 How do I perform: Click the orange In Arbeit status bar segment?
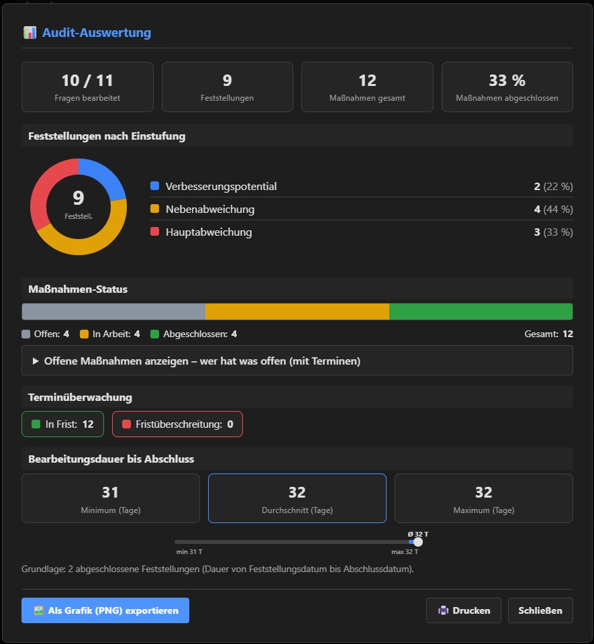pyautogui.click(x=297, y=312)
